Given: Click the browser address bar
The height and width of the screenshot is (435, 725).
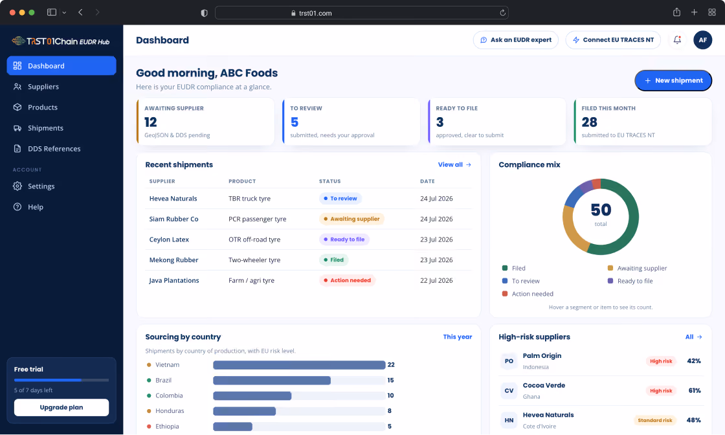Looking at the screenshot, I should coord(362,13).
